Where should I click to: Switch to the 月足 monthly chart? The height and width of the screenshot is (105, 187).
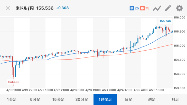[x=175, y=99]
